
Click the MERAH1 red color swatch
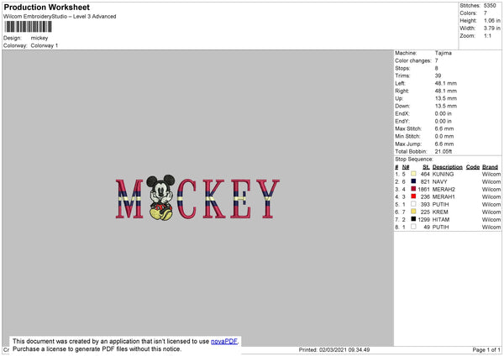[413, 196]
